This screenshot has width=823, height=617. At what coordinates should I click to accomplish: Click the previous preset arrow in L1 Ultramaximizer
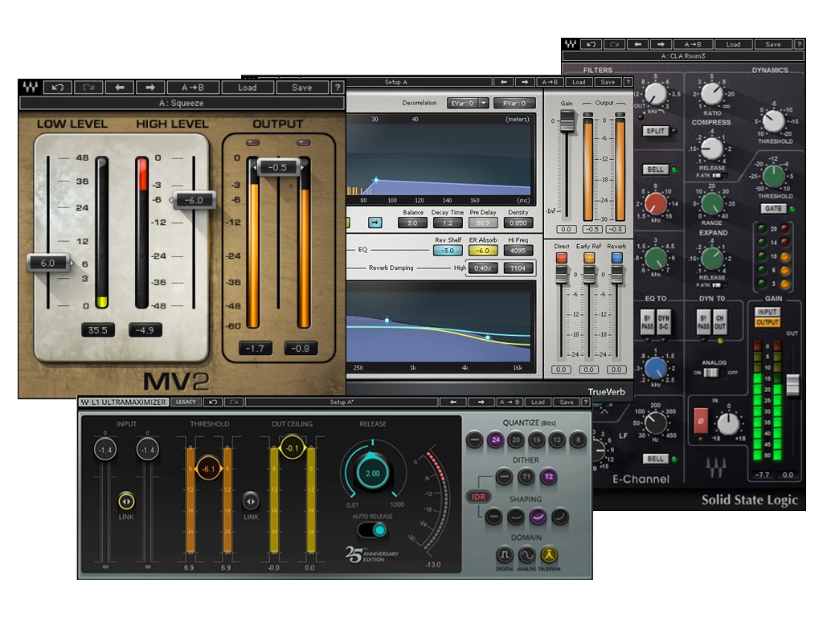pos(453,402)
